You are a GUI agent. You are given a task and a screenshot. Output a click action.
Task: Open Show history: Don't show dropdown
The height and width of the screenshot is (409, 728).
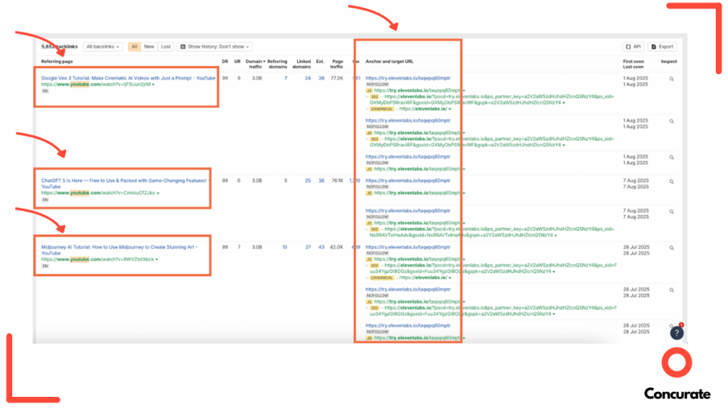pos(215,47)
